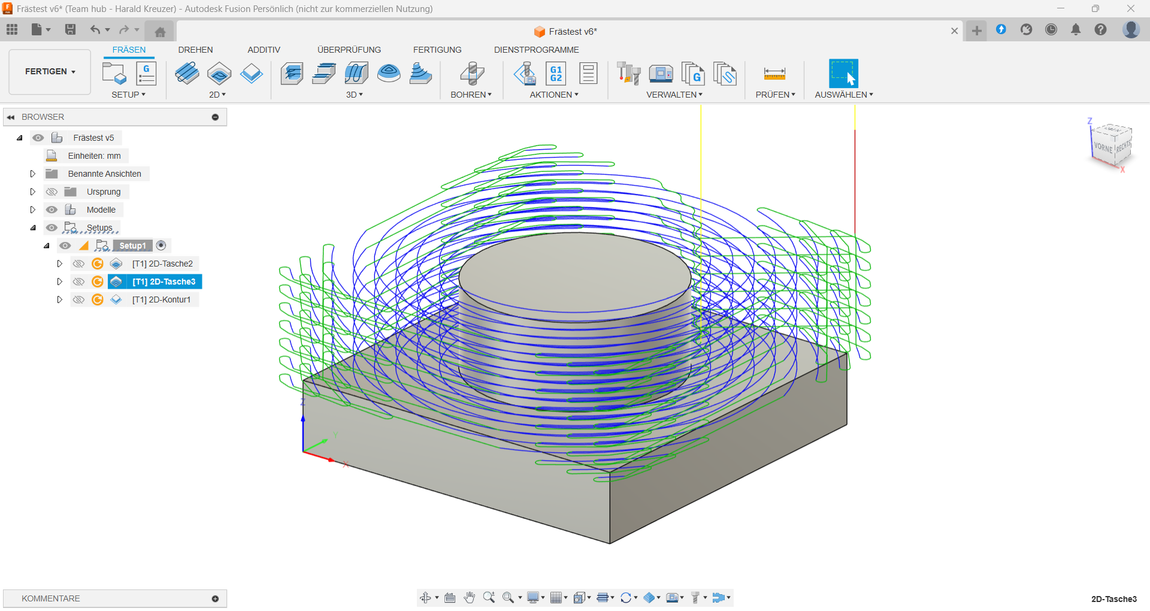Image resolution: width=1150 pixels, height=611 pixels.
Task: Open the 2D operations dropdown
Action: pyautogui.click(x=217, y=95)
